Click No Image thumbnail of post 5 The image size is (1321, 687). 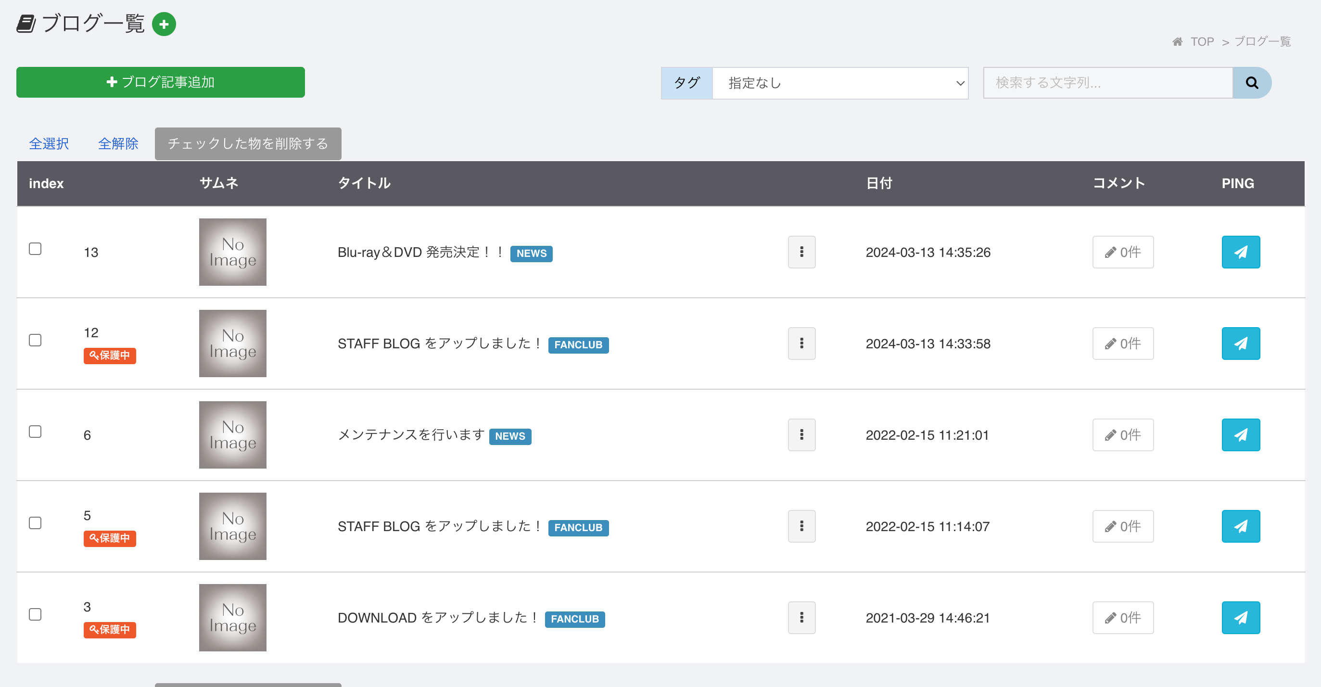(x=233, y=526)
